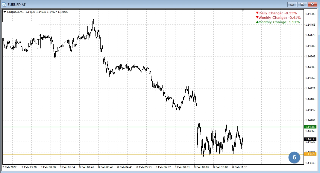Click the red Daily Change down-arrow indicator

257,13
